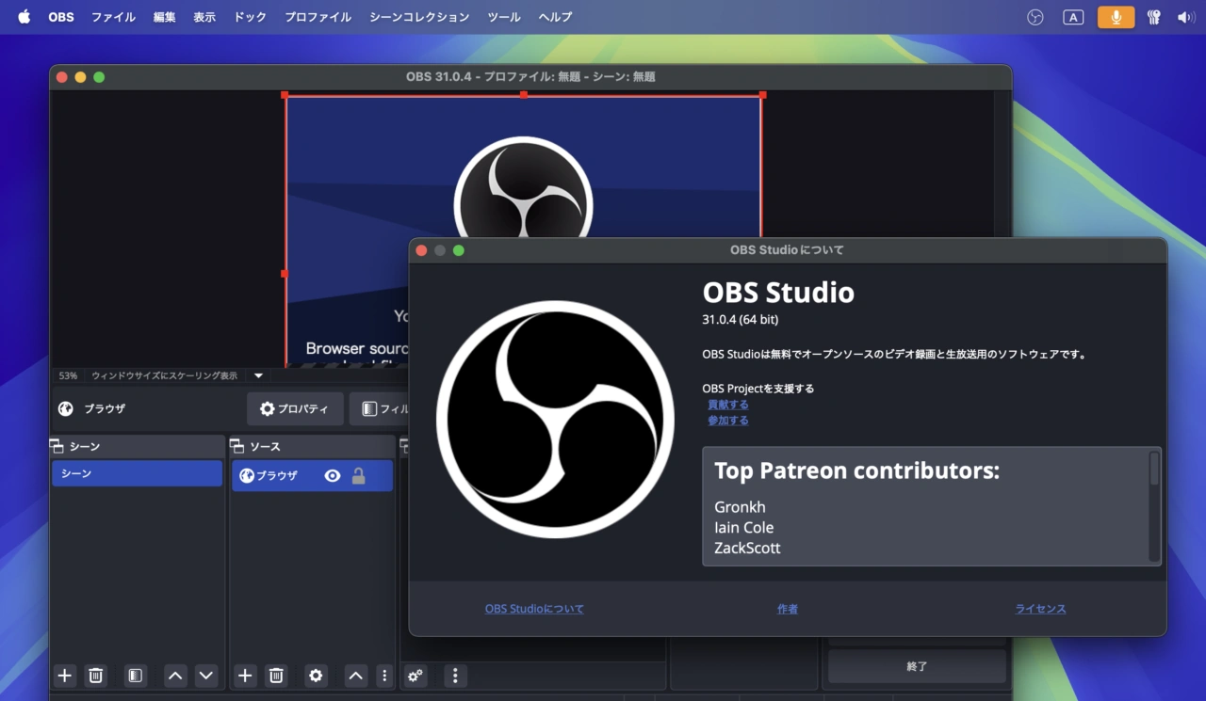Add a new source with the plus icon
The height and width of the screenshot is (701, 1206).
coord(245,676)
